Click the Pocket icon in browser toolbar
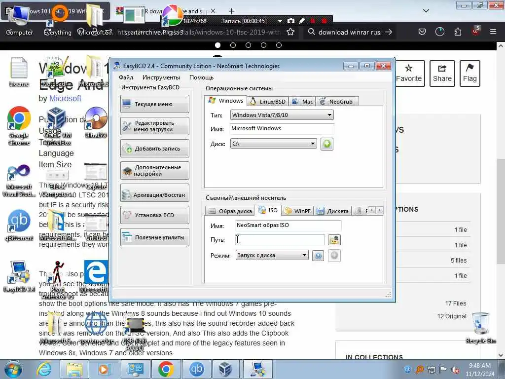The height and width of the screenshot is (379, 505). (x=422, y=32)
